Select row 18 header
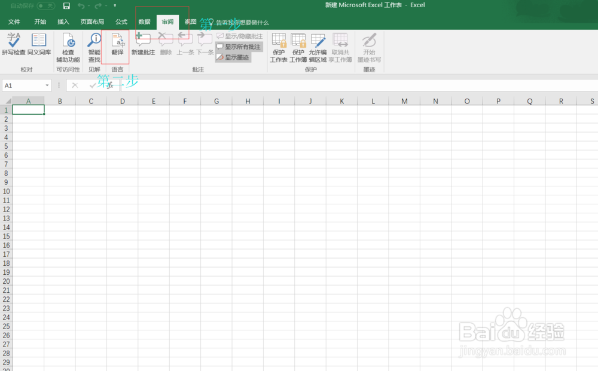 6,263
